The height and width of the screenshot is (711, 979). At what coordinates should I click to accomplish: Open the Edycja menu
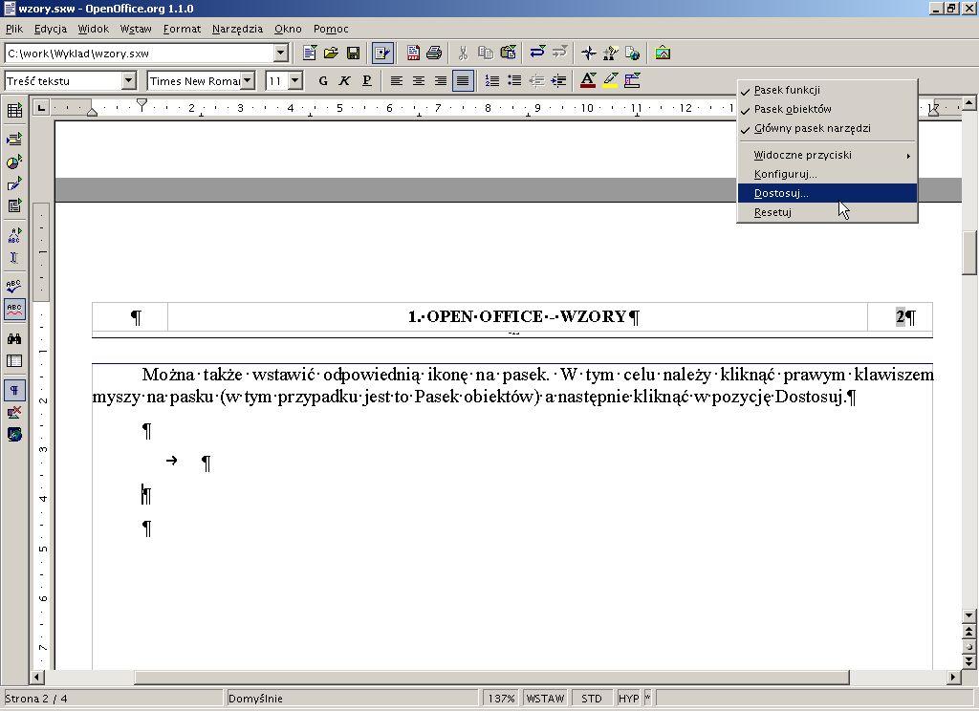click(x=51, y=29)
